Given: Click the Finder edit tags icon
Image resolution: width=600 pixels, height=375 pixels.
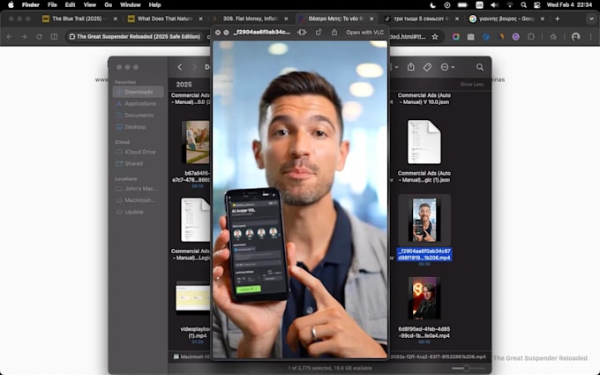Looking at the screenshot, I should tap(427, 67).
